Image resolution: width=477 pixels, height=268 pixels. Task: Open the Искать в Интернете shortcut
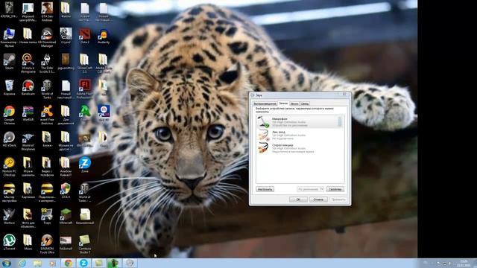28,63
